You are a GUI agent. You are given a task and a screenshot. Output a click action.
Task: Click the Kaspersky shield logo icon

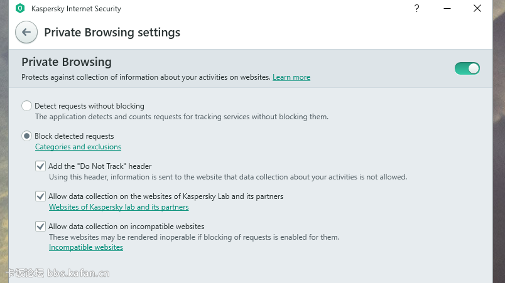(20, 8)
